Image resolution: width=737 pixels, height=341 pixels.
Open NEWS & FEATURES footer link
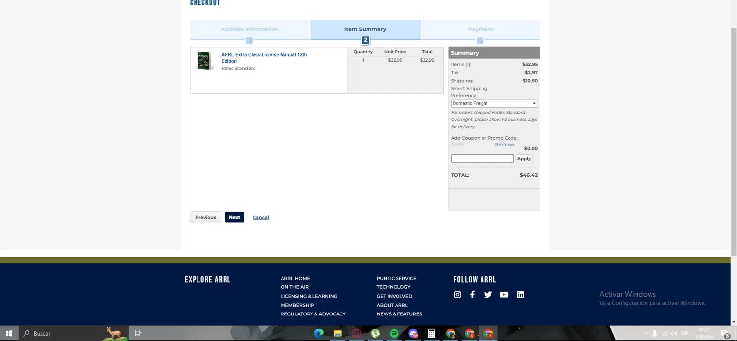pyautogui.click(x=399, y=314)
